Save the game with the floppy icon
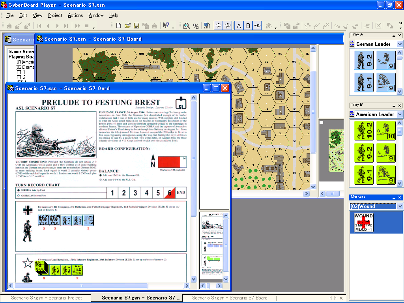Viewport: 404px width, 303px height. (x=136, y=26)
